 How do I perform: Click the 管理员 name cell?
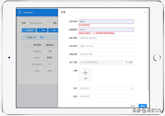[49, 58]
